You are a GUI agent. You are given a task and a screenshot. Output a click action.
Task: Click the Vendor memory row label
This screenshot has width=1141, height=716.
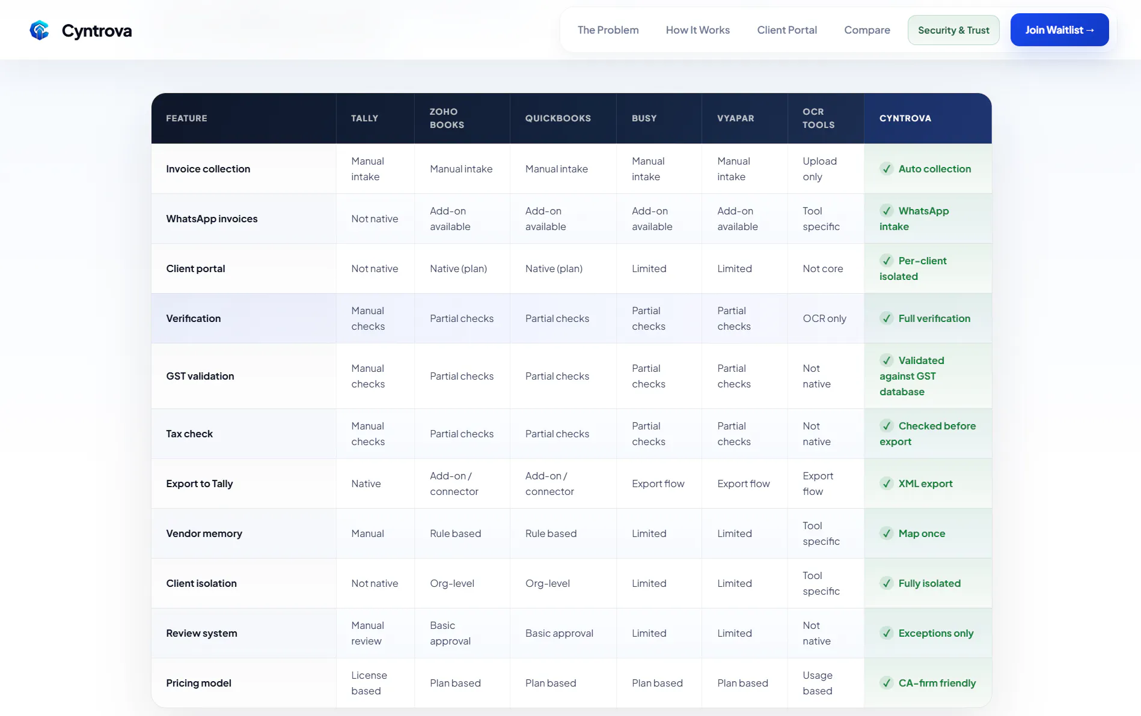coord(204,533)
